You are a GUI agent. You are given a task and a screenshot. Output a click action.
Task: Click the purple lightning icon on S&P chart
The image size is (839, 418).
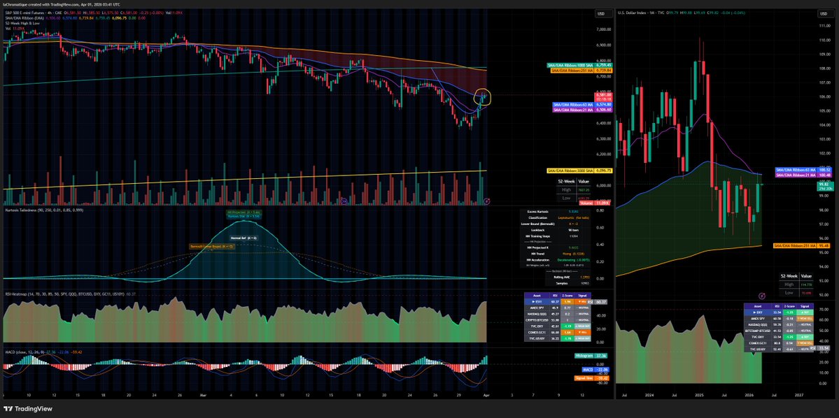coord(486,201)
